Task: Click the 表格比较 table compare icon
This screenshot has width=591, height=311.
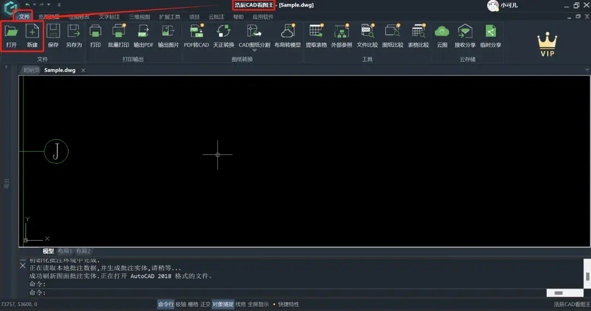Action: (x=419, y=31)
